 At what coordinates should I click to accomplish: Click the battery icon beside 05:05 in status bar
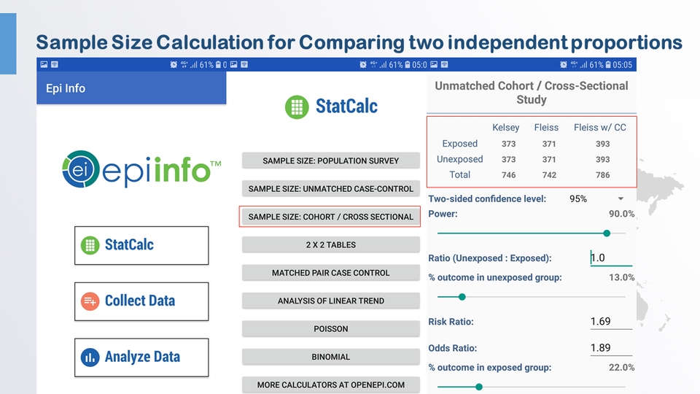[x=608, y=65]
